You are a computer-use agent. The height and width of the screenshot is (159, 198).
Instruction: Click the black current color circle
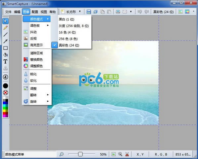[5, 86]
